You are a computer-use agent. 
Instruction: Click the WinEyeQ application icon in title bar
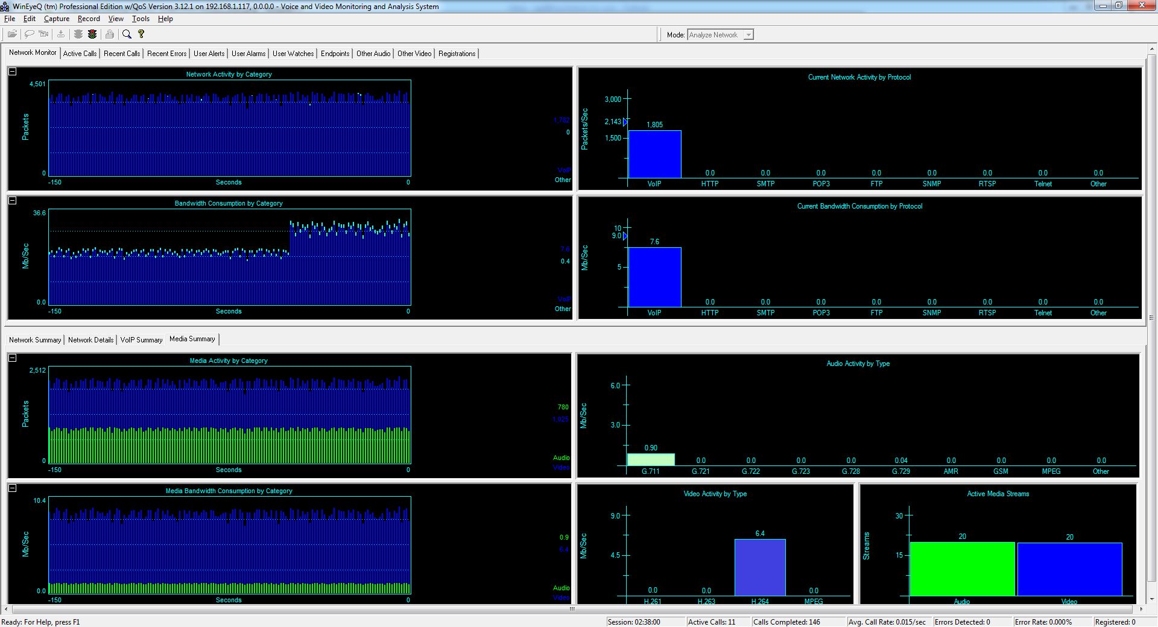(x=5, y=6)
